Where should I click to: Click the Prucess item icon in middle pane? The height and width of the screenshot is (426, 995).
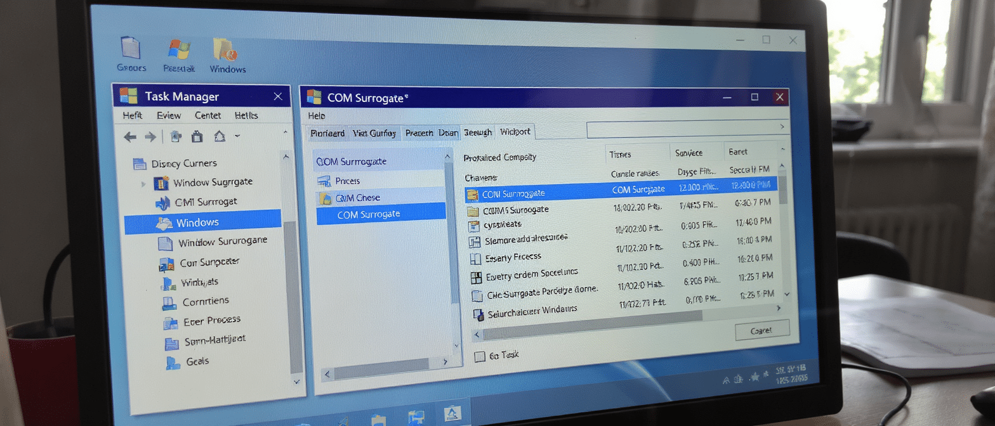pos(324,181)
